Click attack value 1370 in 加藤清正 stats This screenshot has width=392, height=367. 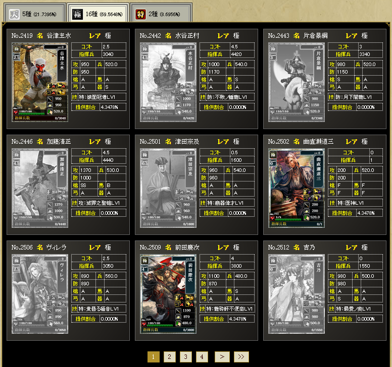[x=86, y=170]
